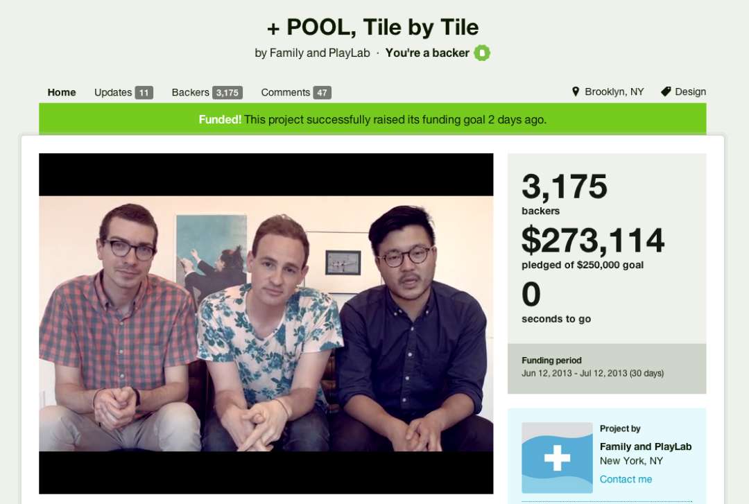The width and height of the screenshot is (749, 504).
Task: Click the You're a backer label
Action: tap(427, 53)
